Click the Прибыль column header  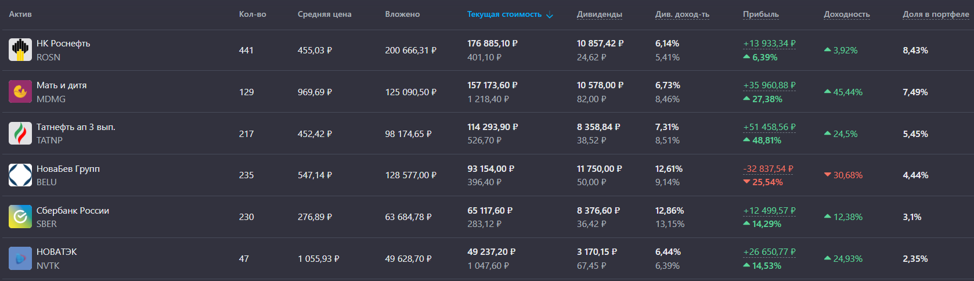(x=760, y=15)
